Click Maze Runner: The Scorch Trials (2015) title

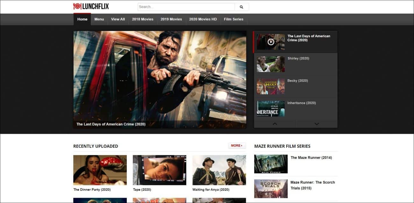point(313,185)
